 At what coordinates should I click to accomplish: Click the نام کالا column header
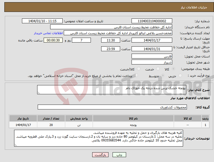133,118
